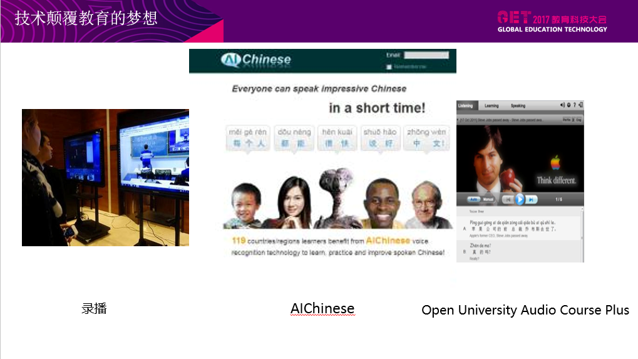Select dialogue line A about Apple's former CEO
Viewport: 638px width, 359px height.
(x=519, y=229)
